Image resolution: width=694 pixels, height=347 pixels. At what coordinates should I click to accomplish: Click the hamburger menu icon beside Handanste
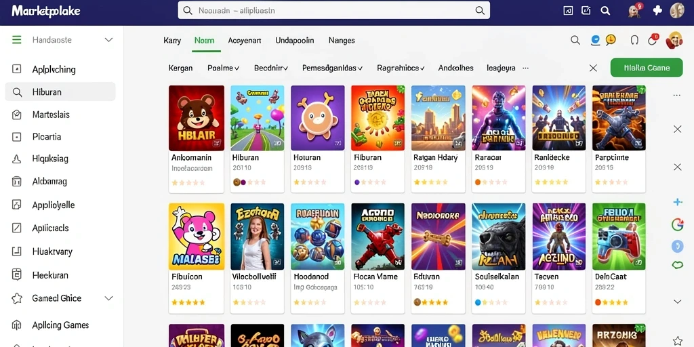pyautogui.click(x=16, y=40)
